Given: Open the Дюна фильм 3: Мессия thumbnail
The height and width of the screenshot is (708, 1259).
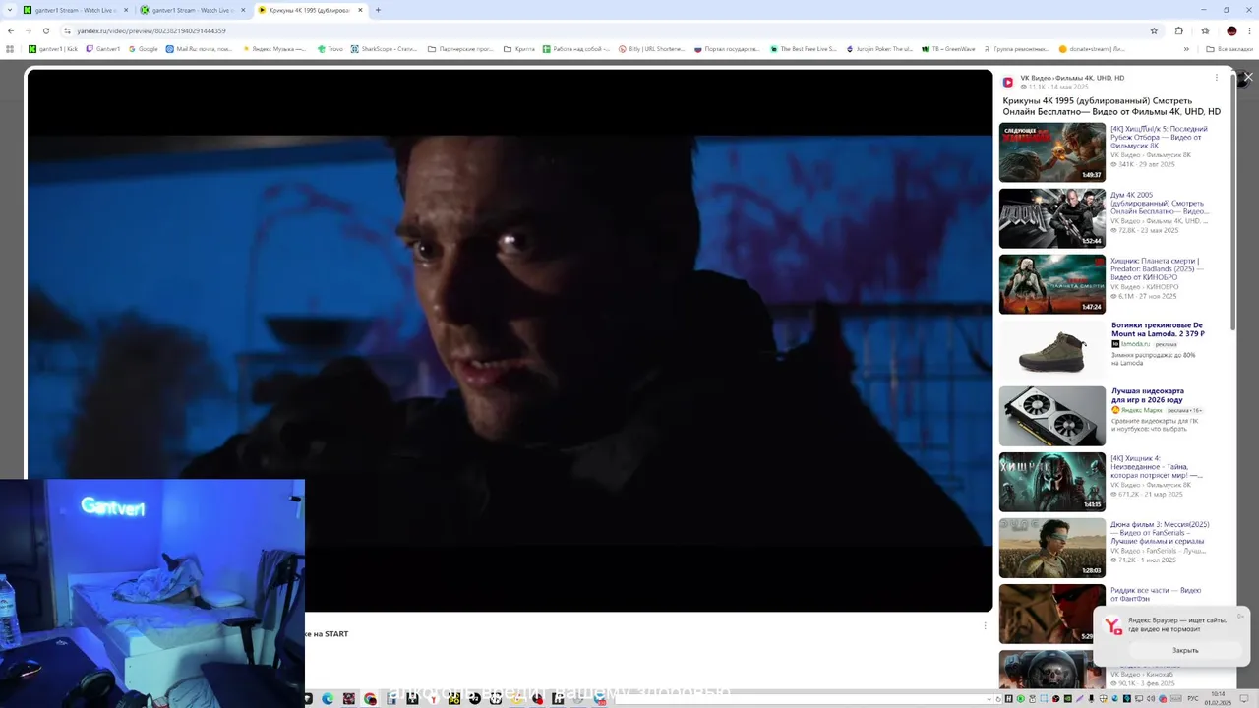Looking at the screenshot, I should click(x=1052, y=548).
